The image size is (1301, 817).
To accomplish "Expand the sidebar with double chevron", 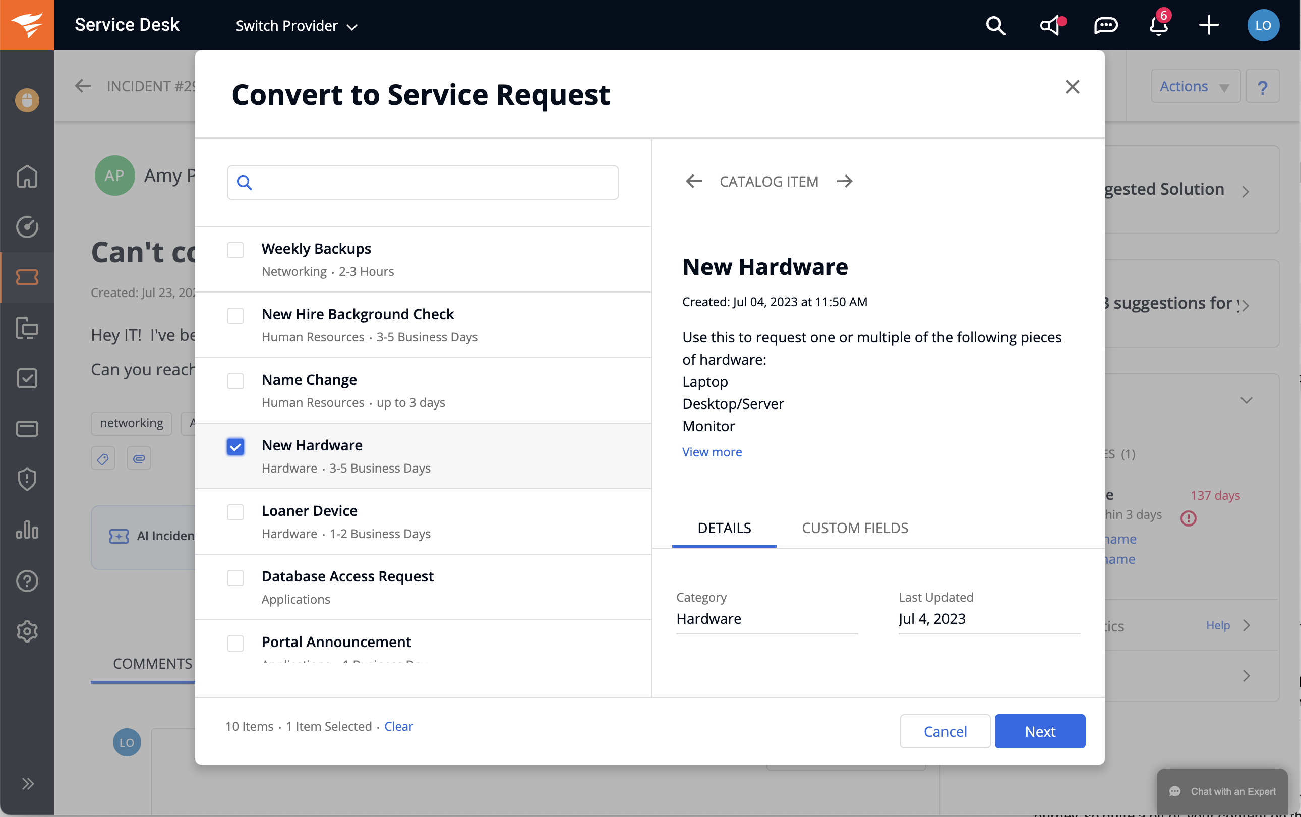I will 27,784.
